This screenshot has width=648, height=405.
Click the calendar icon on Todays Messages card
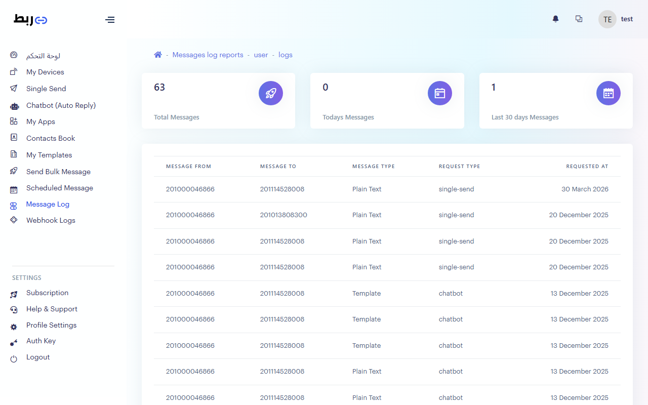coord(439,93)
